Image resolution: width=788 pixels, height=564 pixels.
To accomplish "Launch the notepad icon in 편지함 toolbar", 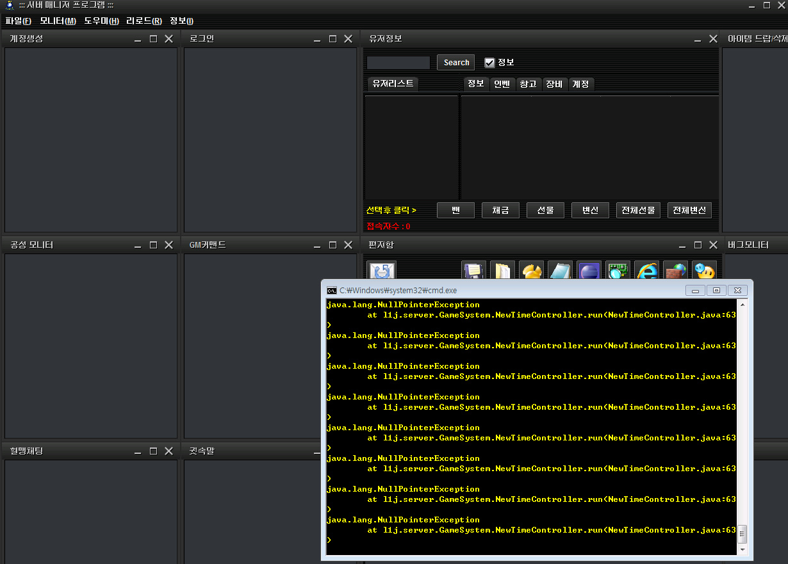I will 560,271.
